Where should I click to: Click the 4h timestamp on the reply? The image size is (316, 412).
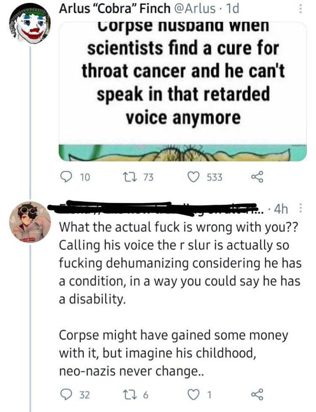pos(281,209)
